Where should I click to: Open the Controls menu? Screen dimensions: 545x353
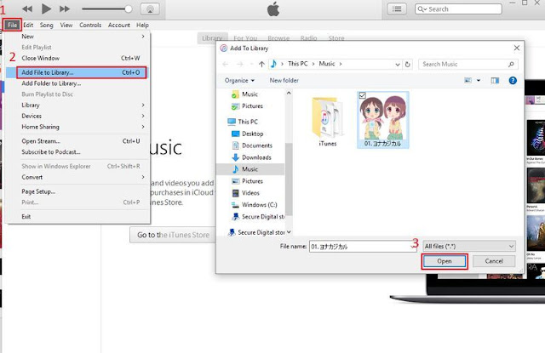(90, 25)
